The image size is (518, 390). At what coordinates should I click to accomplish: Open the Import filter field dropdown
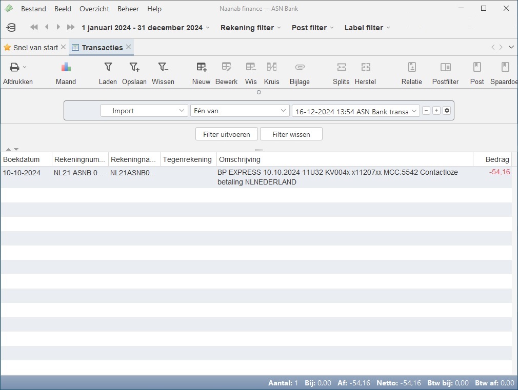pos(144,111)
